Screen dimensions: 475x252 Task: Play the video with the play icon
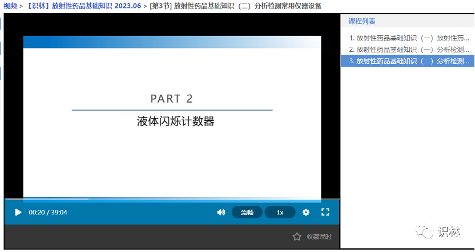pyautogui.click(x=18, y=212)
